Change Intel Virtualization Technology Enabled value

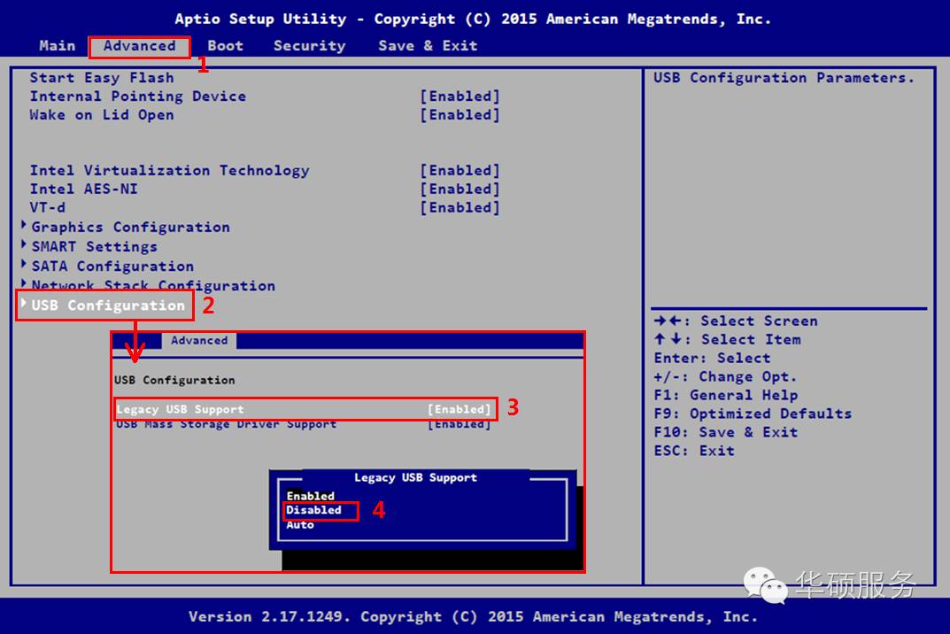coord(460,171)
